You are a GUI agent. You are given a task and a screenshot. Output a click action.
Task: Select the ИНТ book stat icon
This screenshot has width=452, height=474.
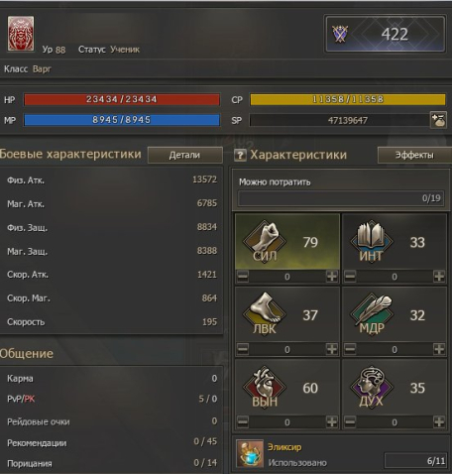372,242
